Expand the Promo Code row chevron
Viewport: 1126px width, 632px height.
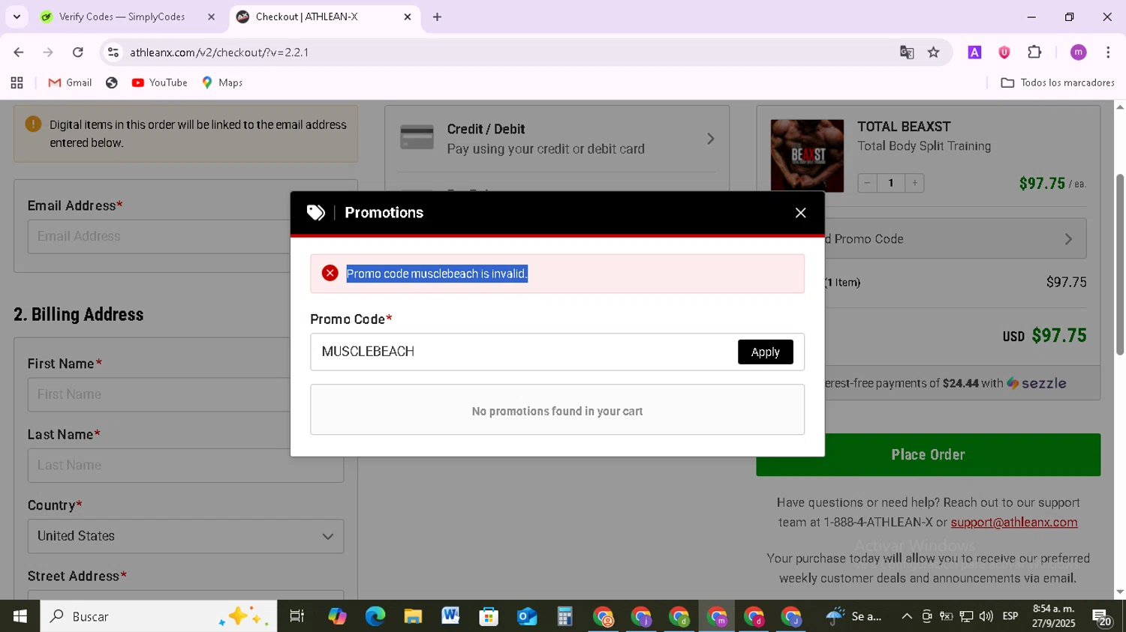click(1068, 239)
